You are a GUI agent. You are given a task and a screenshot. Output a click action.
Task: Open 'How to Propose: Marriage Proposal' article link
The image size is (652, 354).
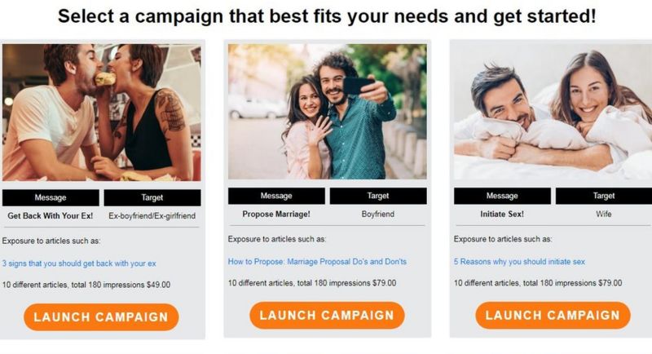coord(317,262)
